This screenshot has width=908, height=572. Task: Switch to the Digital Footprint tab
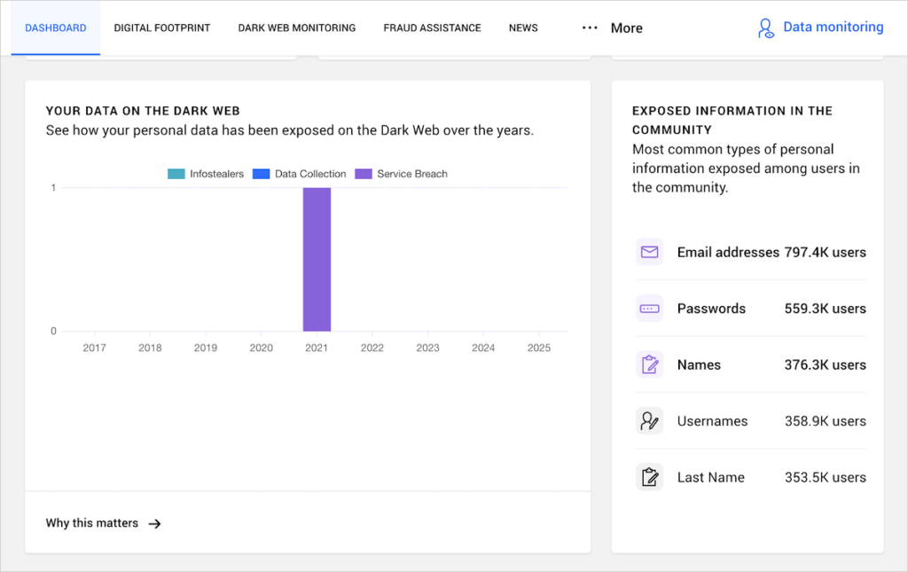coord(161,27)
